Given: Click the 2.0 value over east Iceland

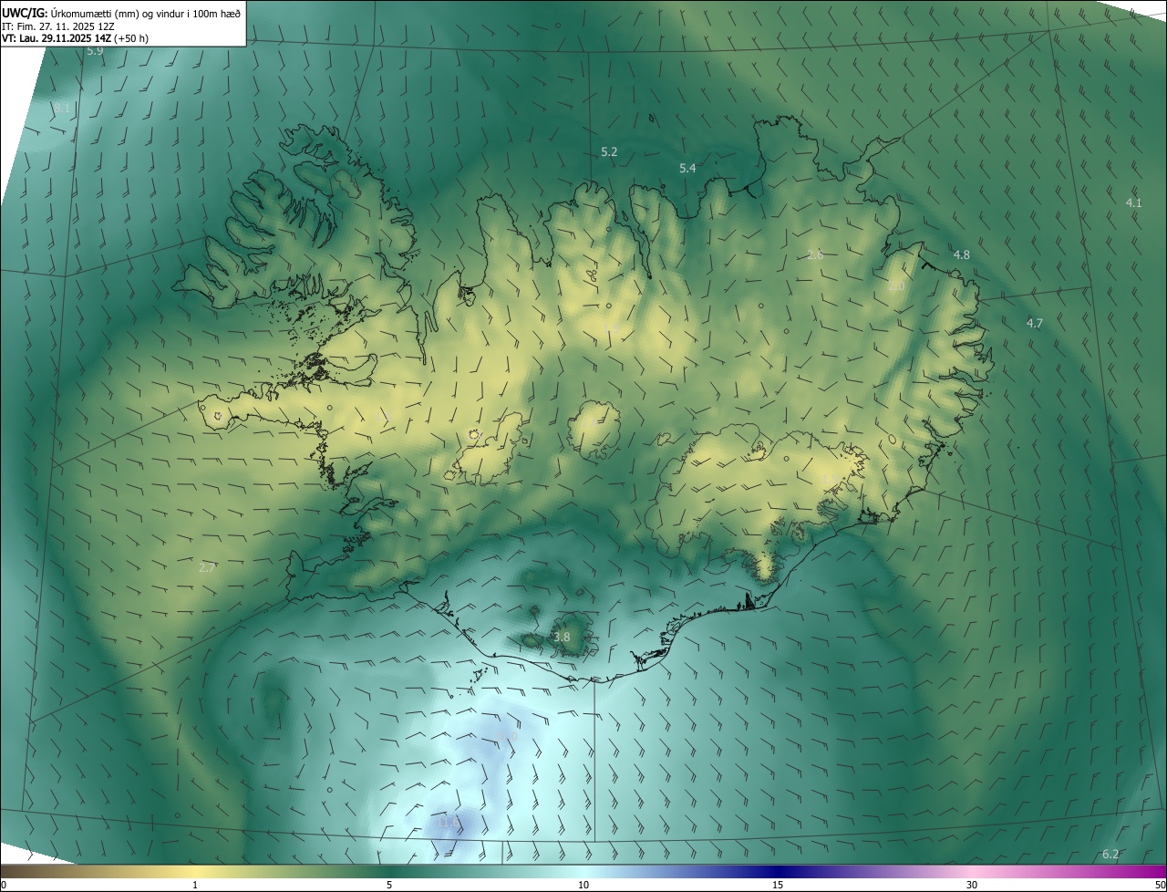Looking at the screenshot, I should click(896, 286).
